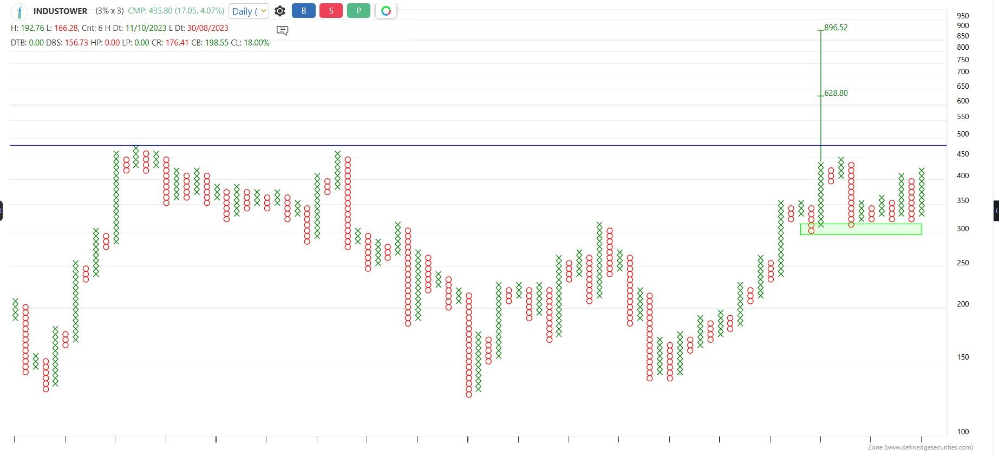This screenshot has width=999, height=456.
Task: Click the 500 level on price axis
Action: tap(963, 134)
